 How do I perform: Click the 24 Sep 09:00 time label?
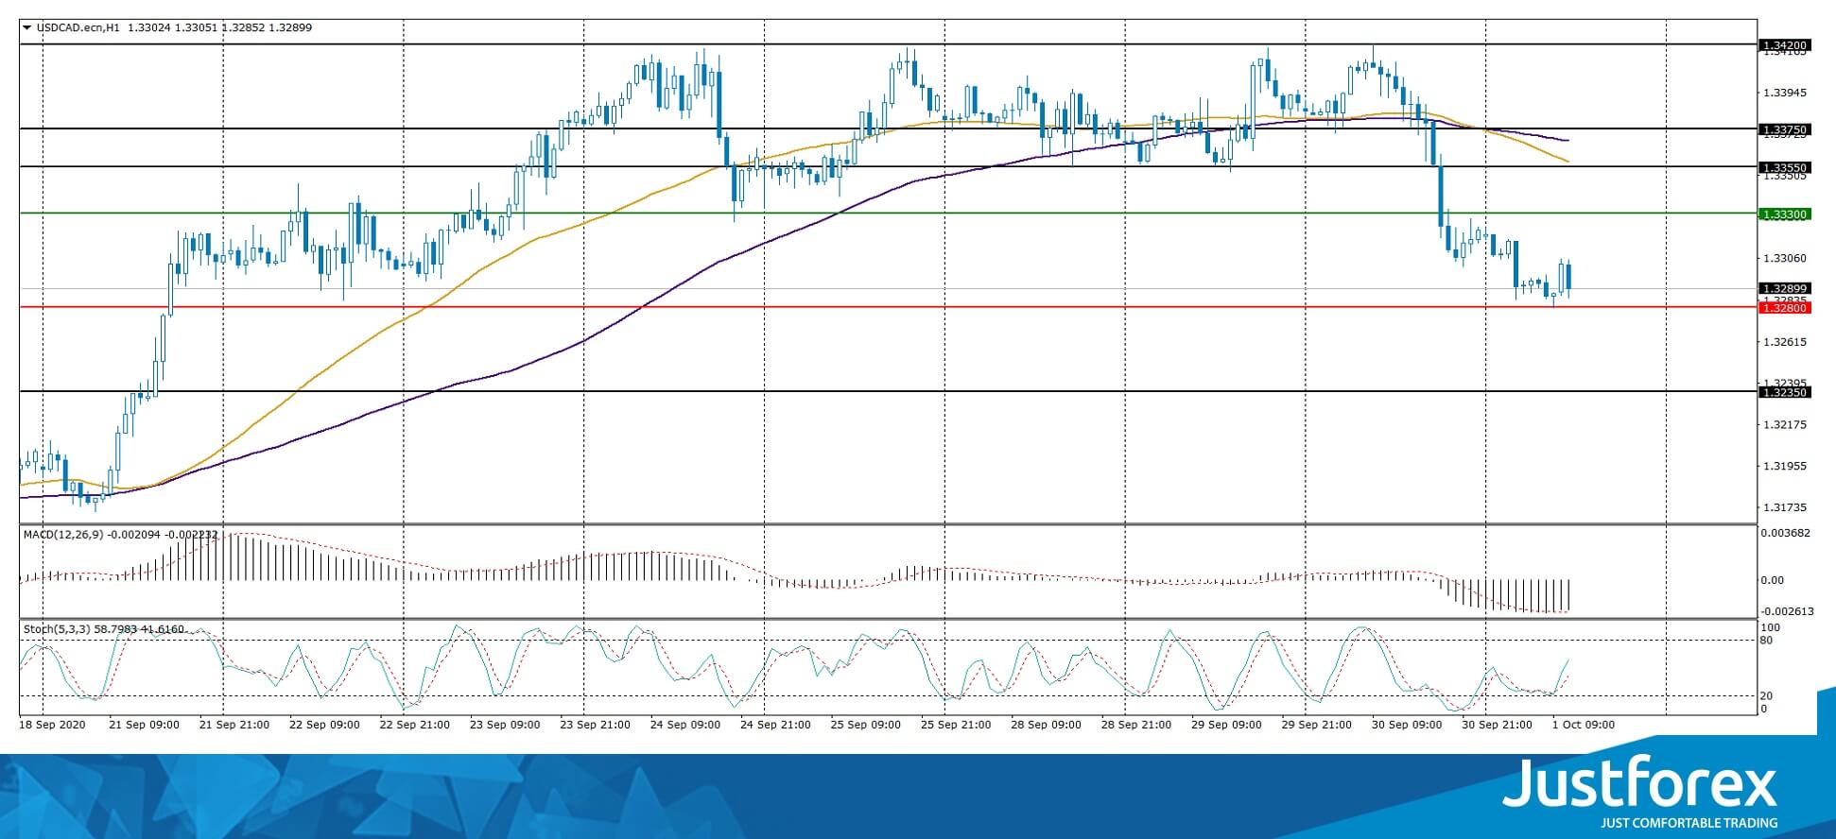(685, 725)
